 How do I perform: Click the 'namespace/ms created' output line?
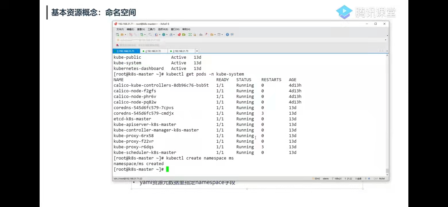[x=139, y=164]
